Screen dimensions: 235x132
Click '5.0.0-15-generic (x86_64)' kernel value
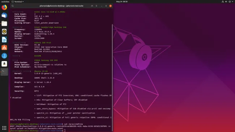coord(48,73)
